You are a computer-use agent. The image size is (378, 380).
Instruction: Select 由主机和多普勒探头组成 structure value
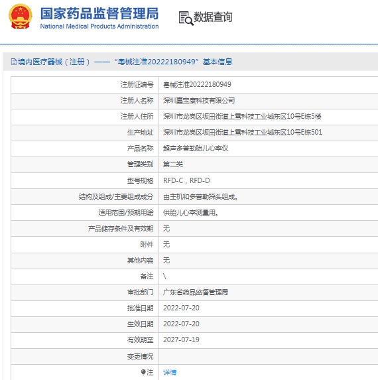[201, 196]
